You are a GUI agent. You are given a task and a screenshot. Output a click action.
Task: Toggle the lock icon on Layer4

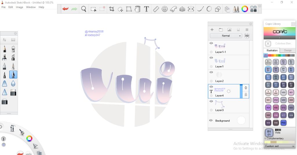click(246, 95)
